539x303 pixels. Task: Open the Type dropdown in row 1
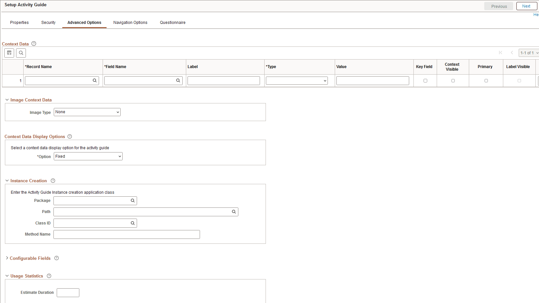point(296,80)
